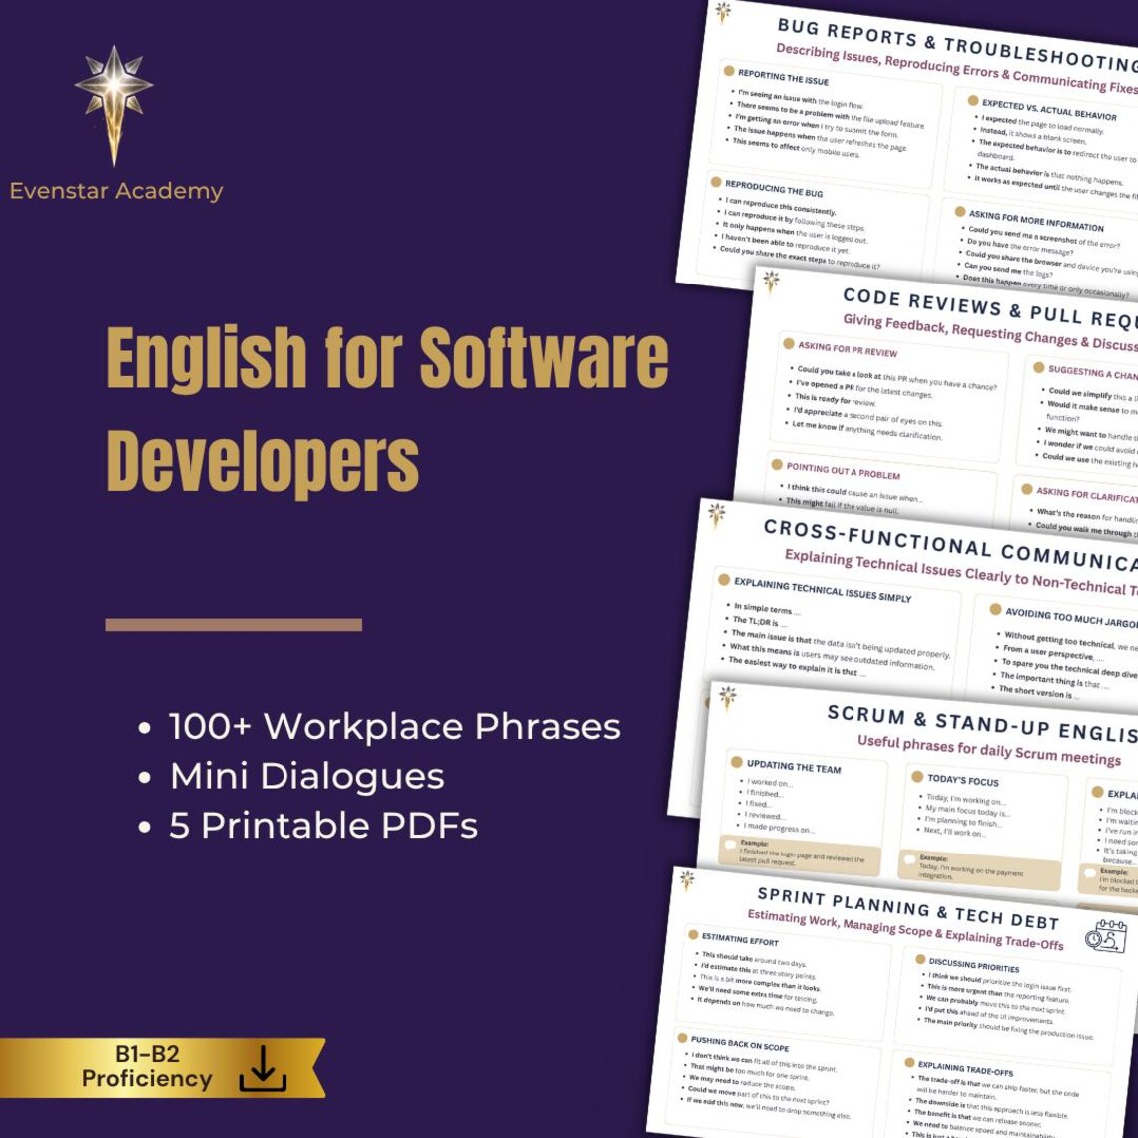
Task: Click speech bubble icon in Today's Focus example
Action: click(x=910, y=860)
